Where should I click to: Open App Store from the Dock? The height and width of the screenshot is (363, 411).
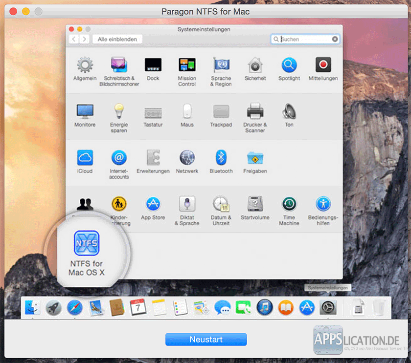point(307,307)
